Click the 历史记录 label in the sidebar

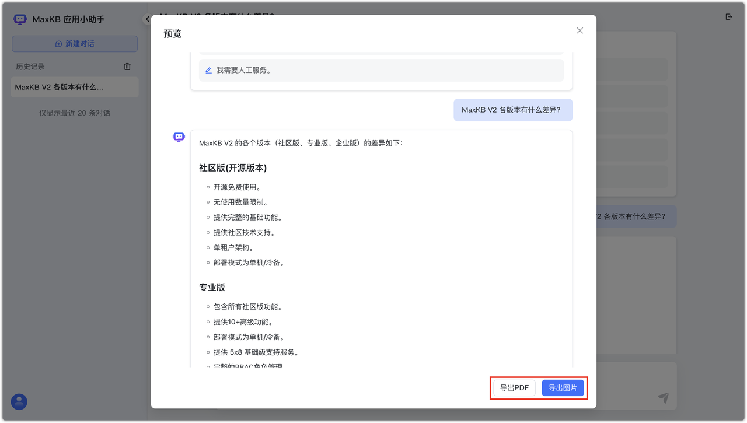coord(30,67)
